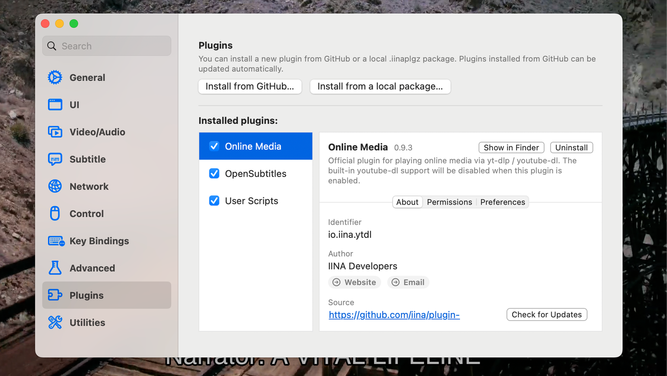Open Utilities via crossed-tools icon
Screen dimensions: 667x376
coord(54,322)
